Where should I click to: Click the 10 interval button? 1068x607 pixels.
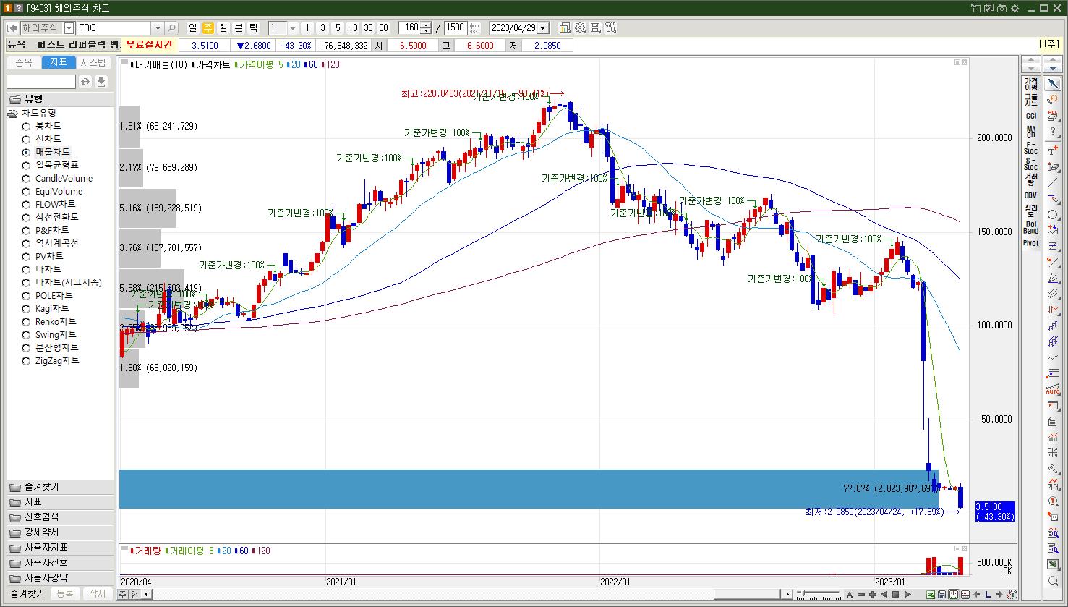pos(353,27)
